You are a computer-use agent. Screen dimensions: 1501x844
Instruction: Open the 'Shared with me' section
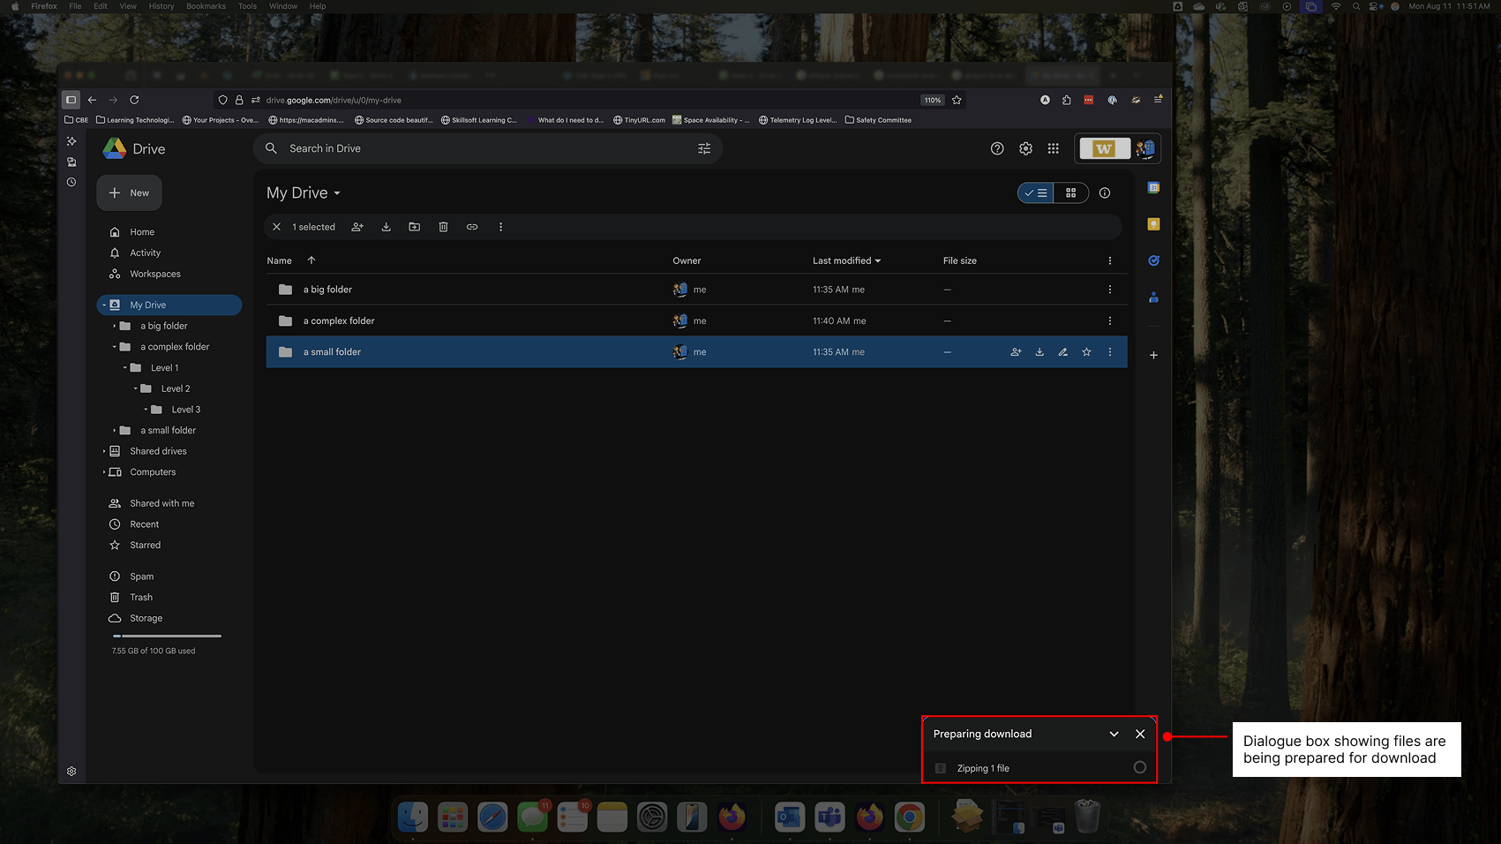[x=161, y=502]
